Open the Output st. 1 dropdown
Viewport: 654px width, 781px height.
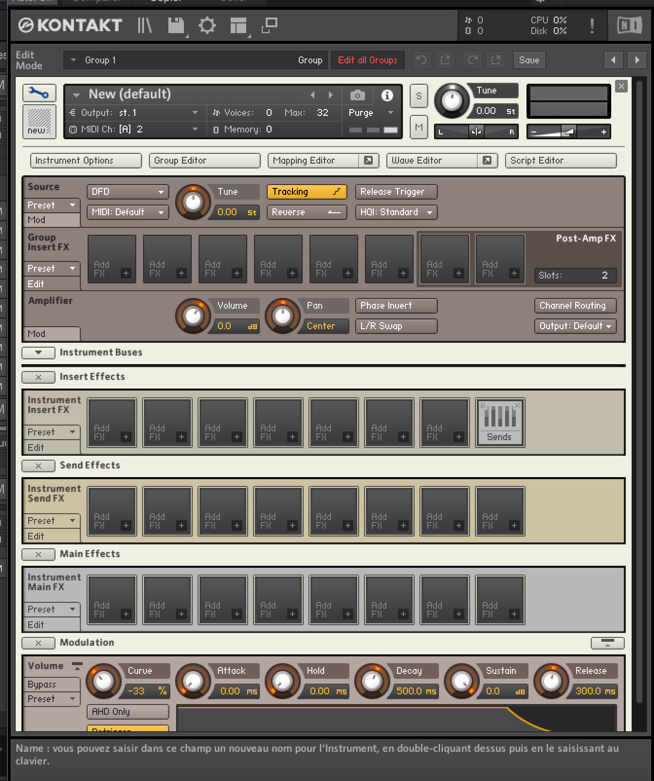click(x=134, y=112)
